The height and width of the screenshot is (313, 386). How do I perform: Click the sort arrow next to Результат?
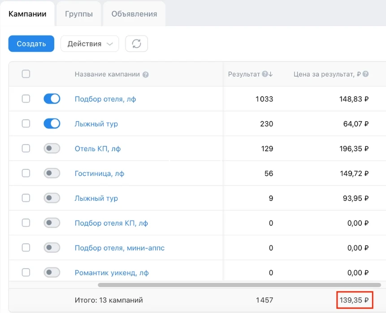click(270, 74)
